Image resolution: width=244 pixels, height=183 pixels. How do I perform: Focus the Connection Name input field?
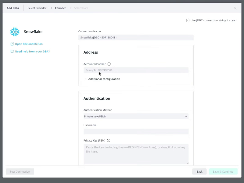point(136,38)
